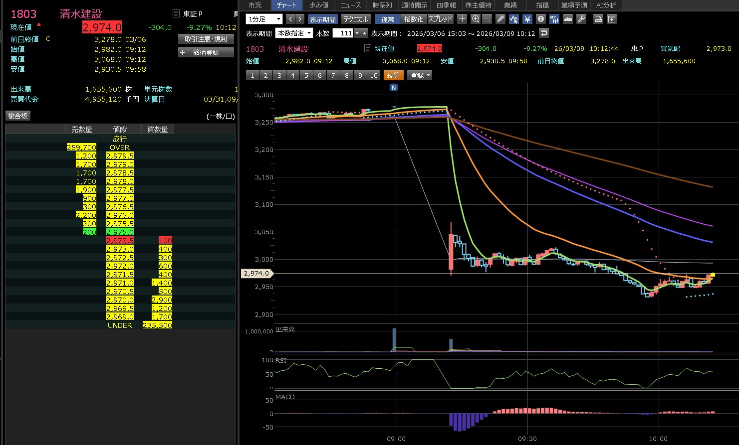Pop out chart window icon

click(x=612, y=19)
